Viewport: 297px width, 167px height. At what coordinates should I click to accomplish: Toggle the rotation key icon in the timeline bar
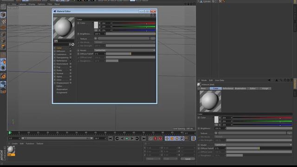tap(177, 139)
